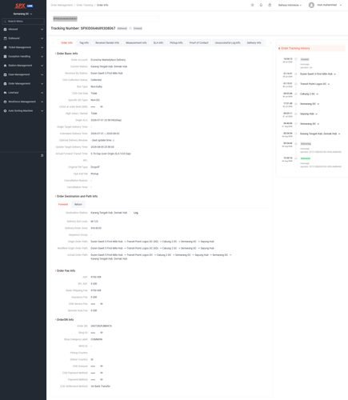Select the Forward path tab

tap(63, 205)
